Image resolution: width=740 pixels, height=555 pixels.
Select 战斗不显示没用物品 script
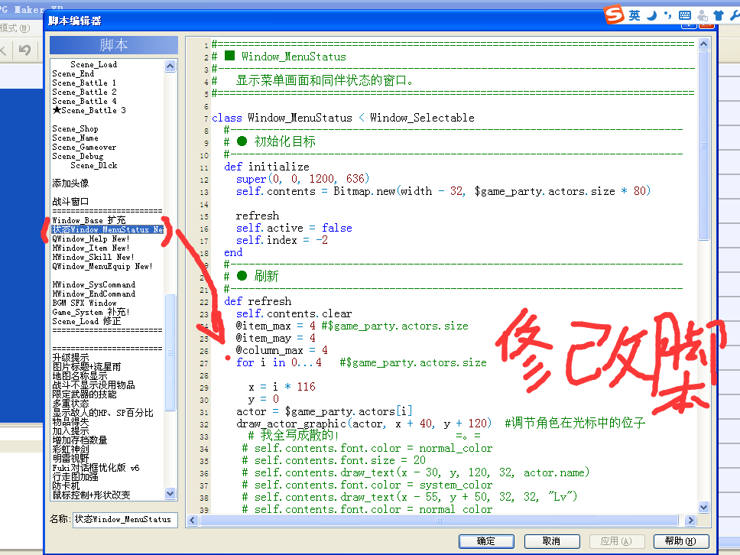tap(93, 385)
